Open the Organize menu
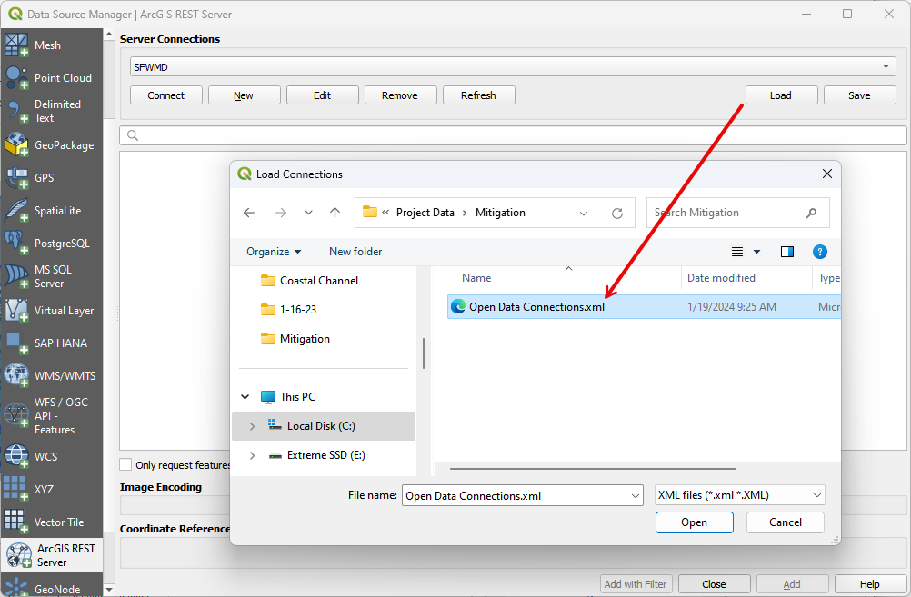911x597 pixels. tap(274, 252)
